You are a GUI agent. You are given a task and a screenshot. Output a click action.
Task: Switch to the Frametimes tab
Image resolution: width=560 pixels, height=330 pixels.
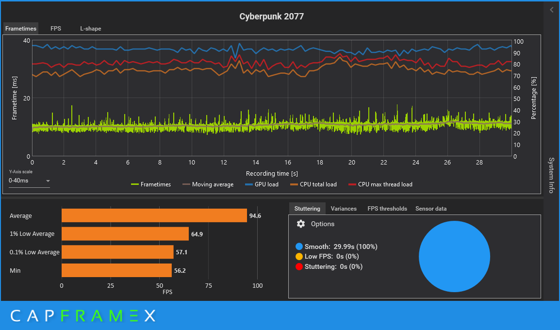click(21, 29)
